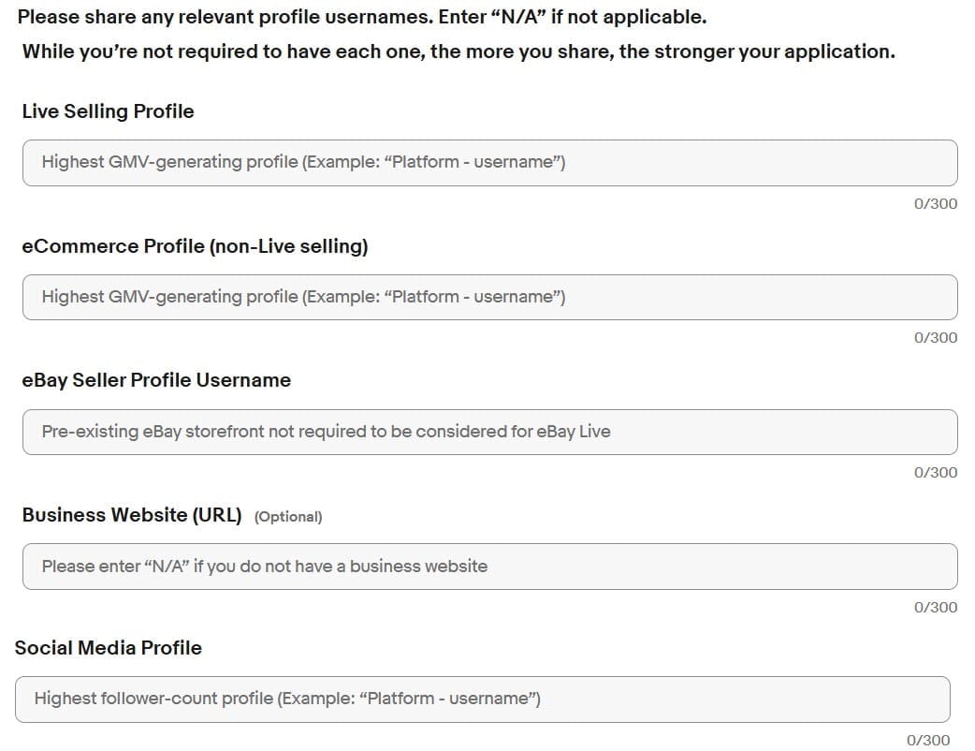The width and height of the screenshot is (975, 751).
Task: Click the 0/300 counter under Business Website field
Action: pyautogui.click(x=935, y=608)
